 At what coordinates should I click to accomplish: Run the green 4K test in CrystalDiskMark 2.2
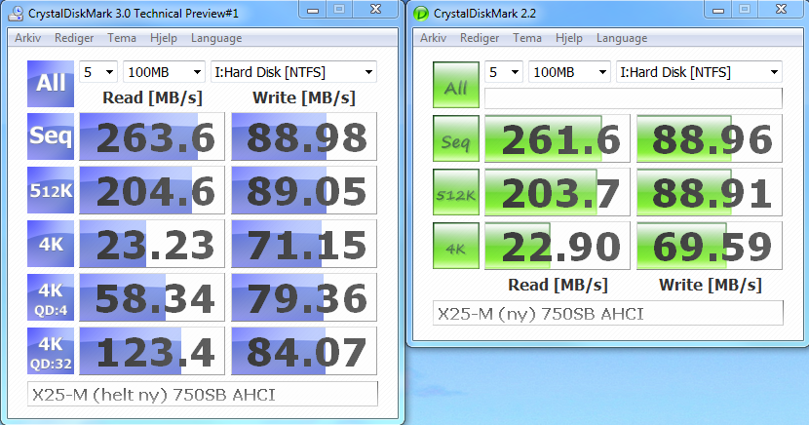point(456,246)
